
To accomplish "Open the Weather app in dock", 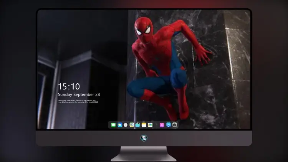I will (120, 125).
